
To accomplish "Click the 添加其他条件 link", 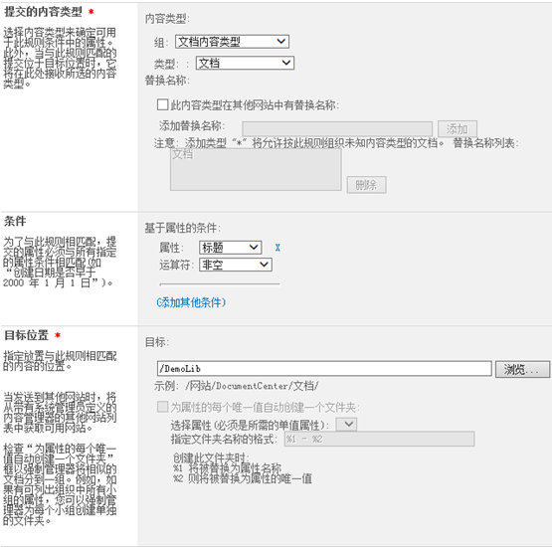I will tap(191, 302).
